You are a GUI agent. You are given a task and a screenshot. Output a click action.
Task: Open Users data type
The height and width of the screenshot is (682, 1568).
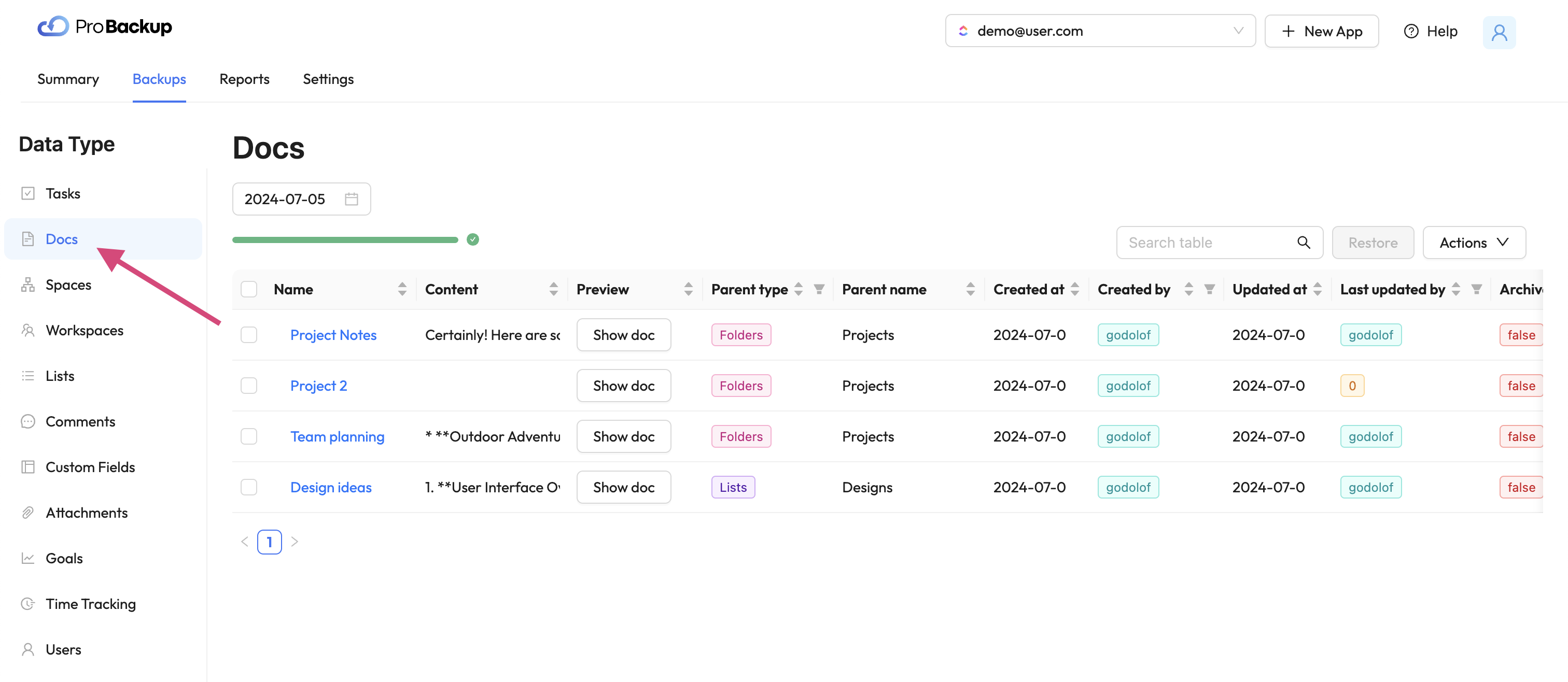(104, 650)
